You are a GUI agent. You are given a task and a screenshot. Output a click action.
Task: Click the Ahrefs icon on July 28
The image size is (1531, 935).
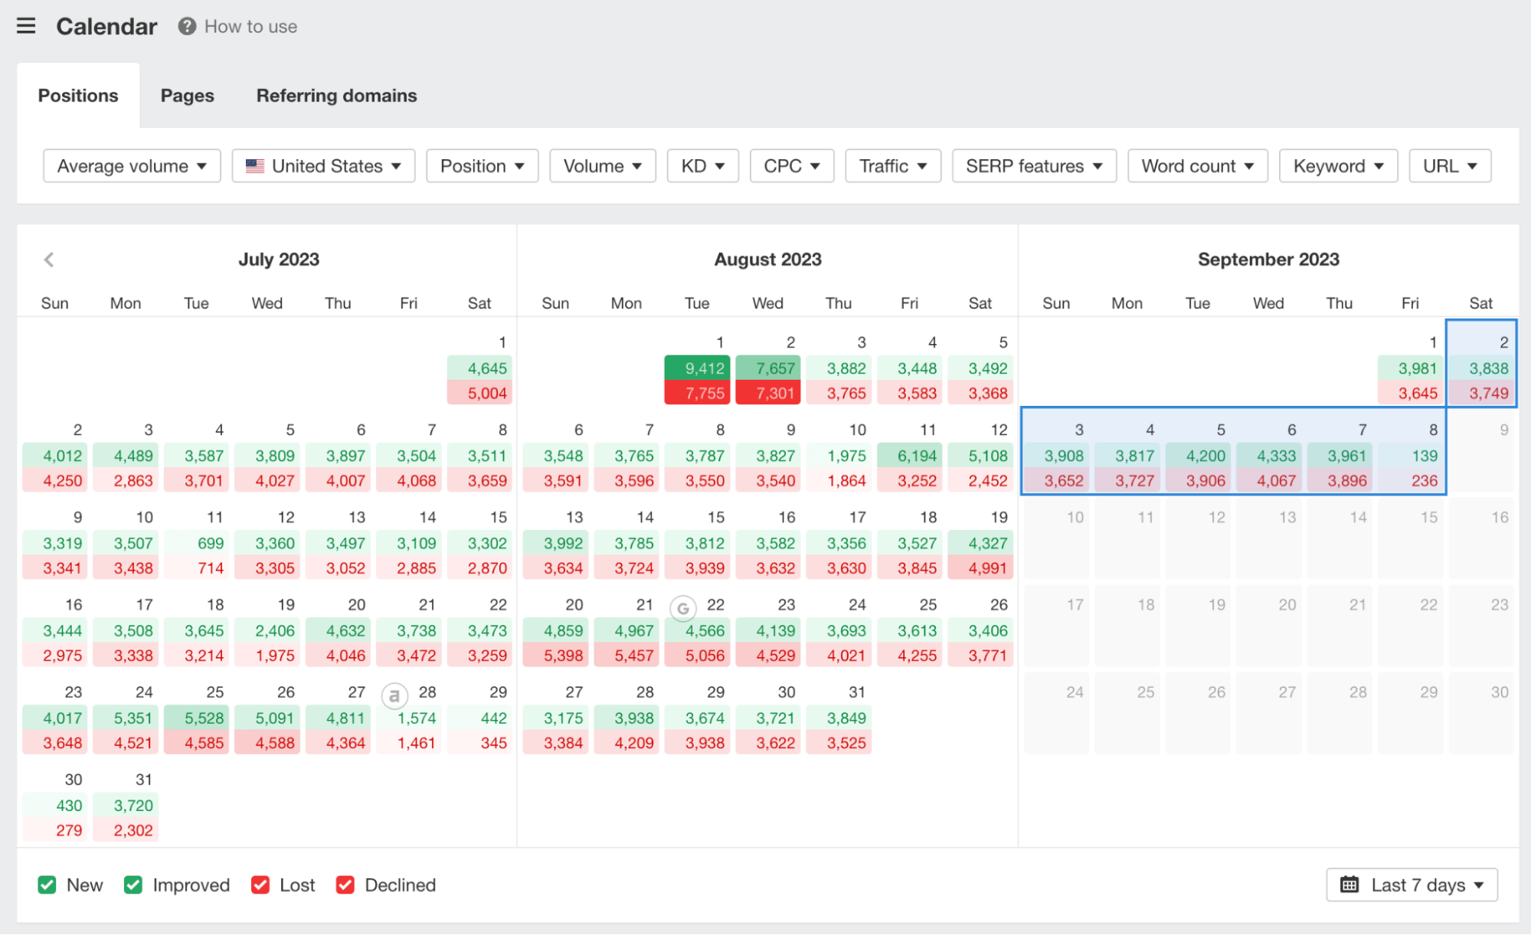pos(394,697)
